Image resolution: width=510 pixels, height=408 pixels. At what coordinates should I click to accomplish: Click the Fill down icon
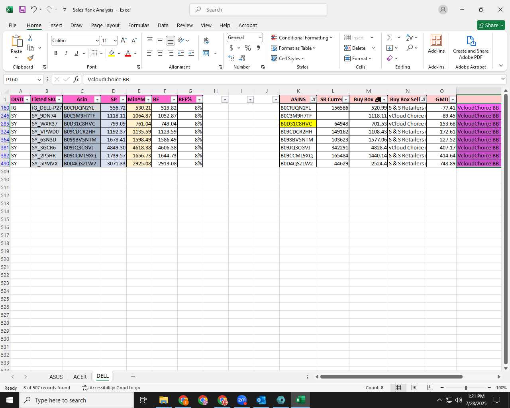[x=390, y=48]
